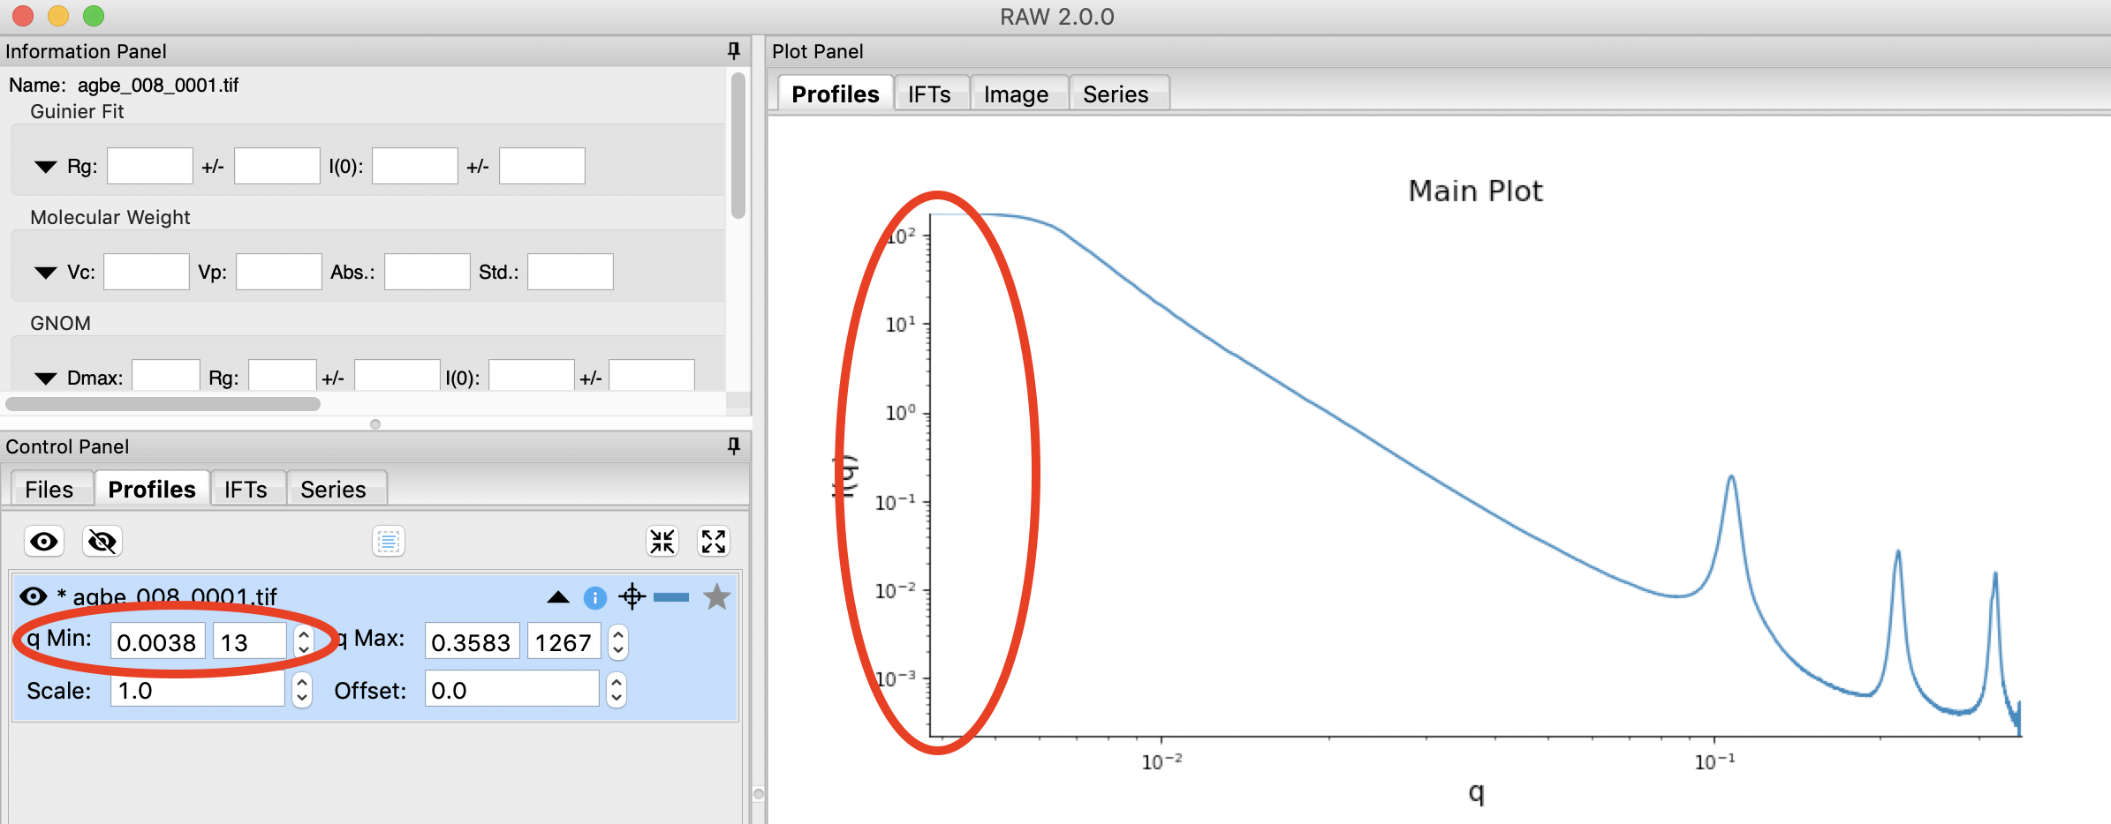
Task: Hide all profiles with the crossed-eye icon
Action: pyautogui.click(x=102, y=541)
